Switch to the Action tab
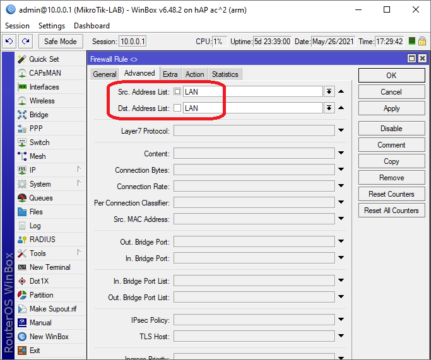Screen dimensions: 431x360 coord(194,74)
